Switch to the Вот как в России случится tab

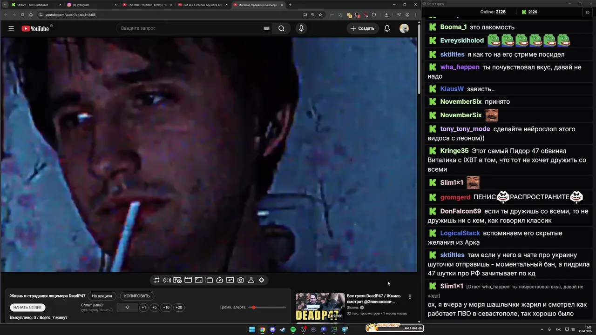pyautogui.click(x=203, y=5)
